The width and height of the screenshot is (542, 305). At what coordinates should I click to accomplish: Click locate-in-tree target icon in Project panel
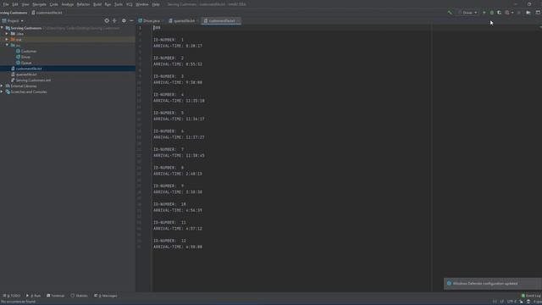pos(107,20)
